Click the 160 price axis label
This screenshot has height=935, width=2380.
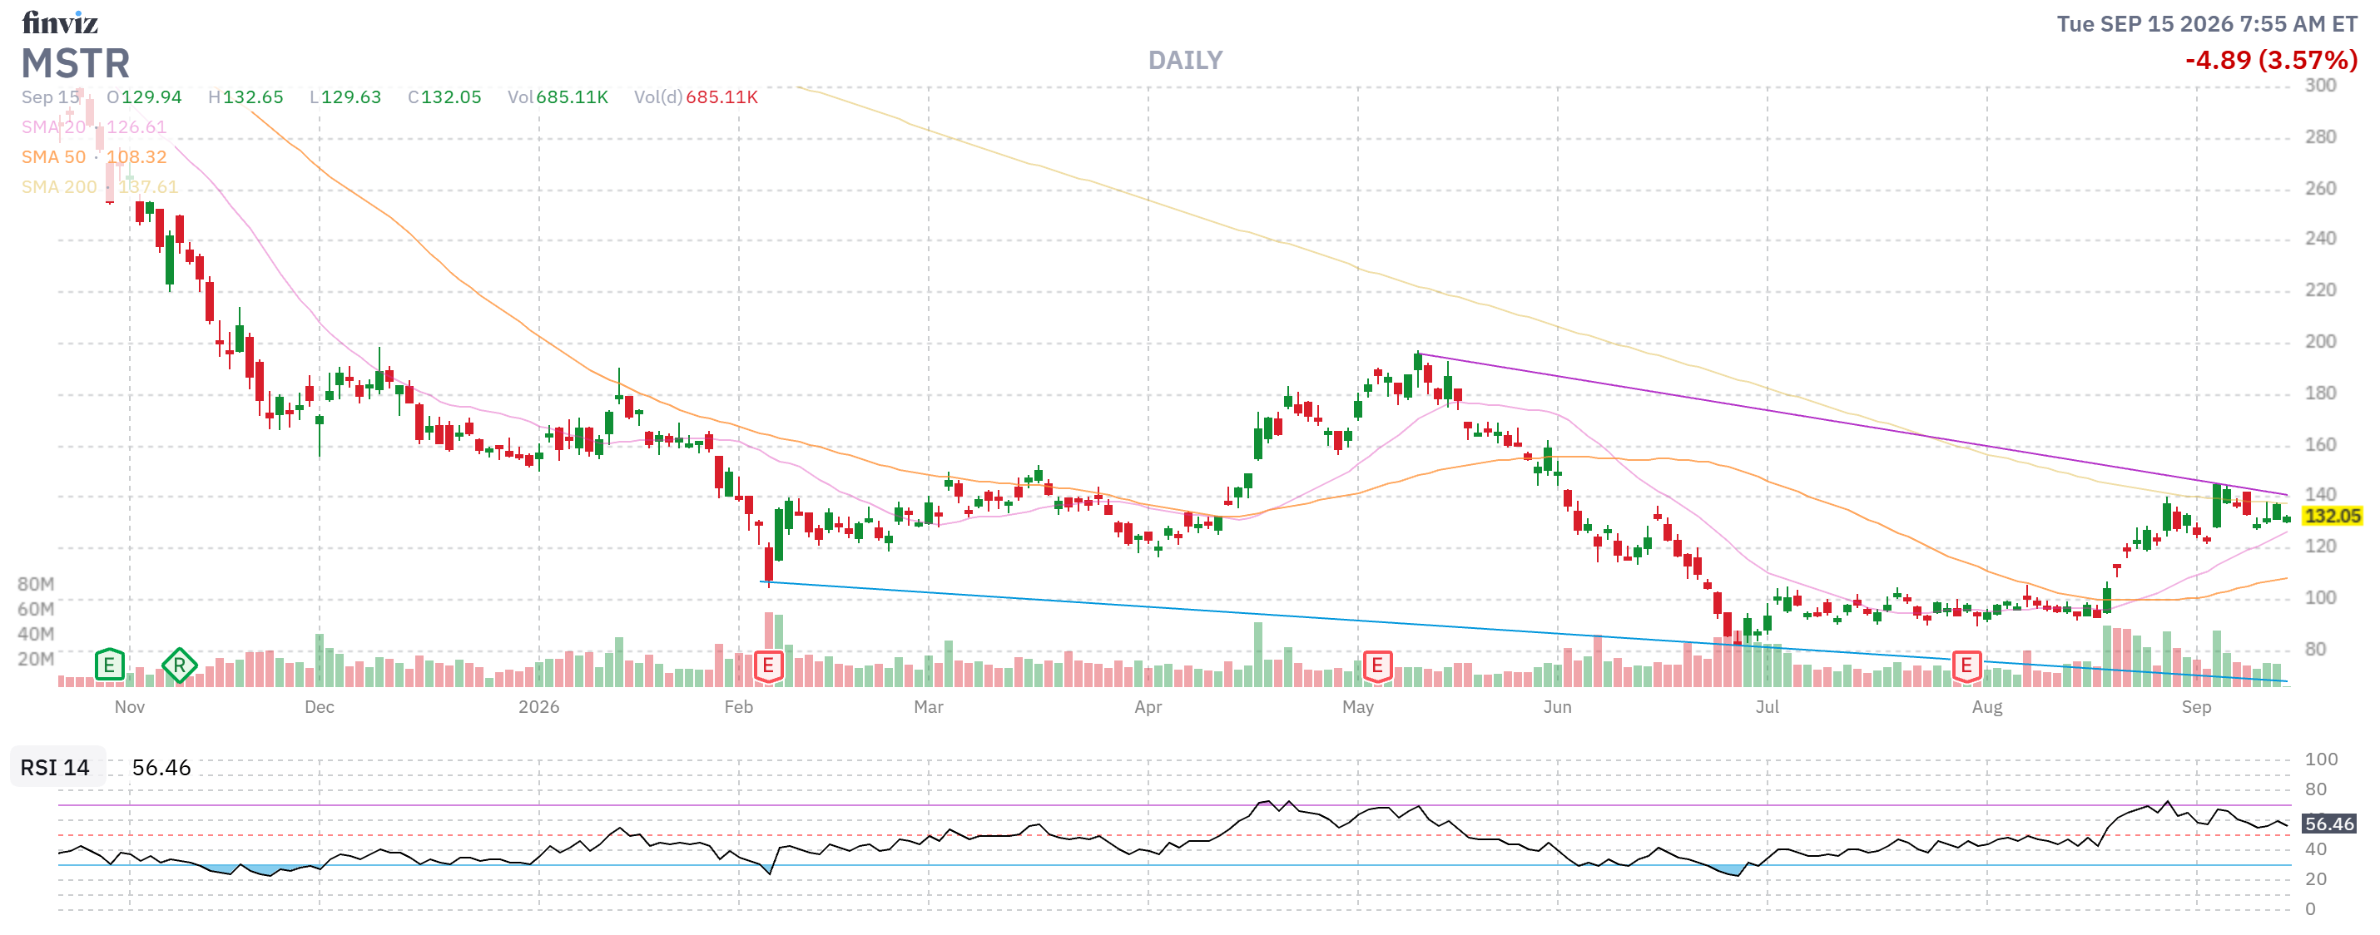2321,445
